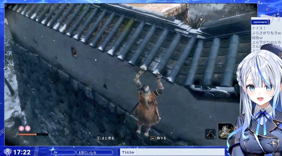Image resolution: width=282 pixels, height=156 pixels.
Task: Select the prosthetic tool icon slot
Action: click(226, 131)
